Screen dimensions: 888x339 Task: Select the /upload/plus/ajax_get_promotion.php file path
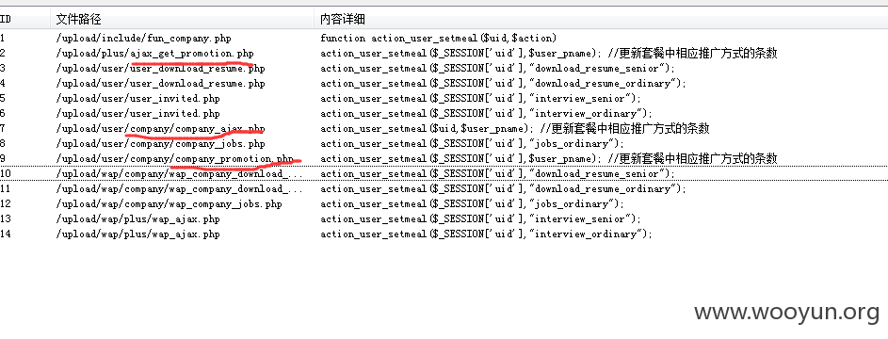click(x=154, y=54)
